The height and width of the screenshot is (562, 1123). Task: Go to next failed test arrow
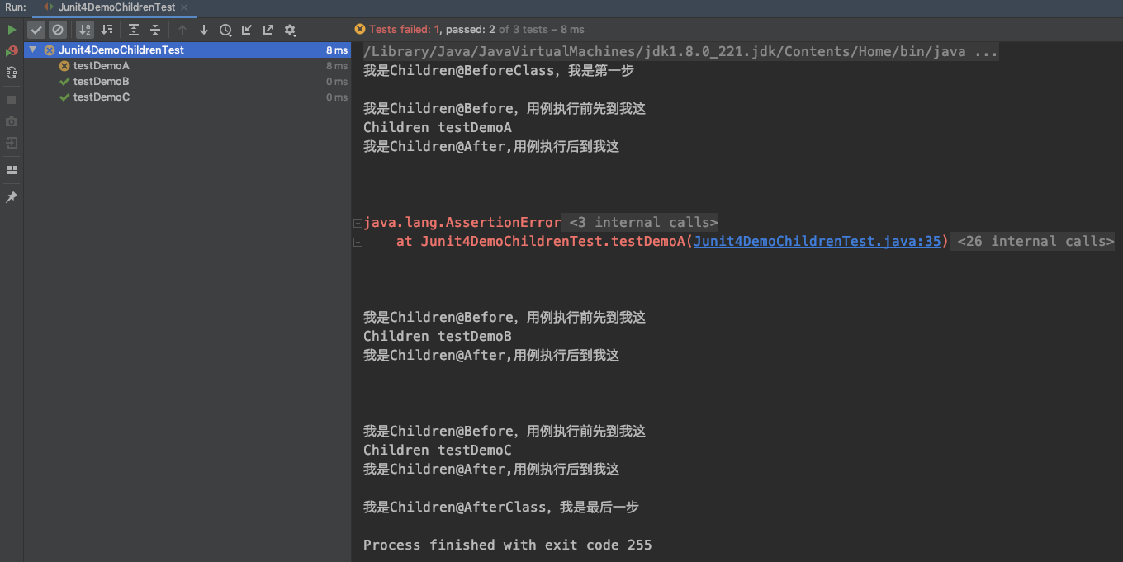(204, 30)
